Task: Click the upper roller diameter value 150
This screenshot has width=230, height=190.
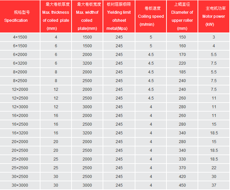Action: click(x=182, y=37)
